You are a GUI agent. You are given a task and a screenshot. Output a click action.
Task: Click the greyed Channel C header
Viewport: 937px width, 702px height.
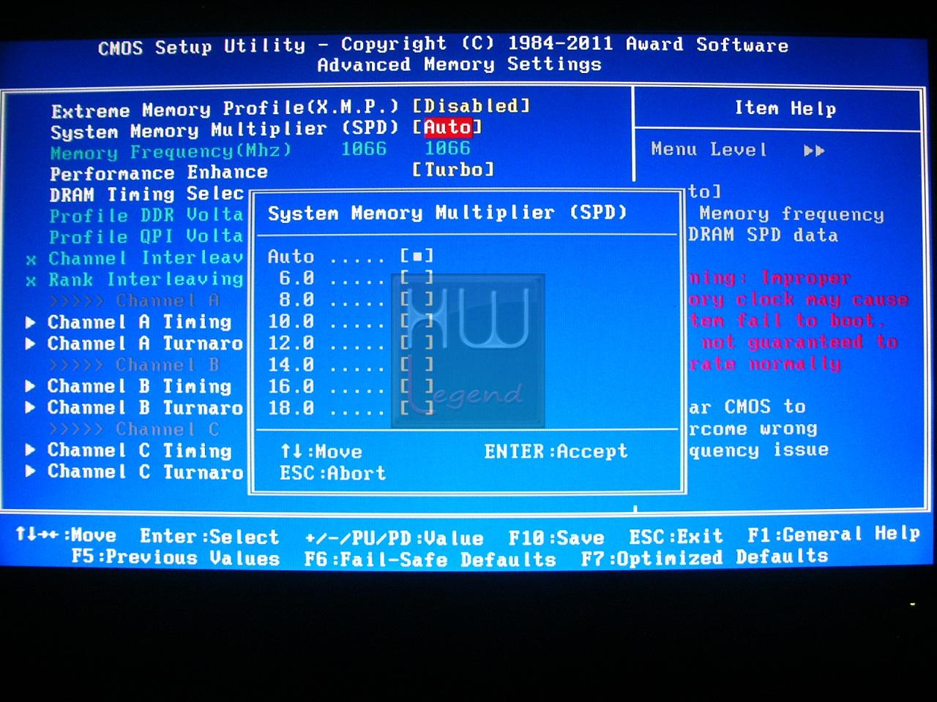[134, 429]
